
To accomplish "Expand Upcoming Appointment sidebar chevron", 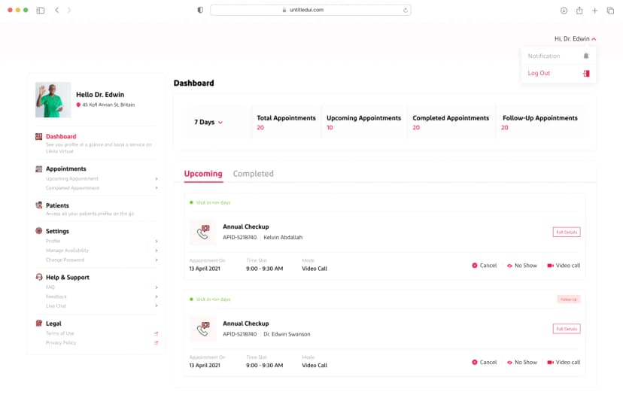I will 157,178.
